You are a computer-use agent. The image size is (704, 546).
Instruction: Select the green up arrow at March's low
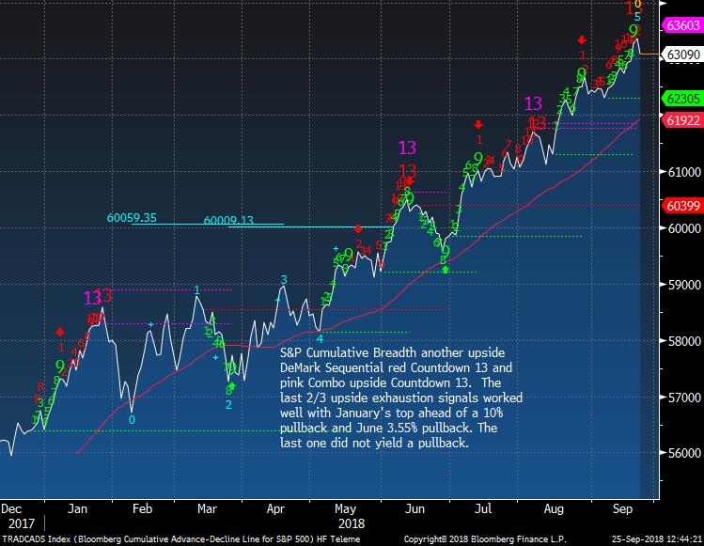point(231,385)
